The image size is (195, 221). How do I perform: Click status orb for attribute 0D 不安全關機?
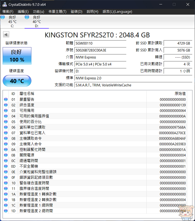(6, 166)
